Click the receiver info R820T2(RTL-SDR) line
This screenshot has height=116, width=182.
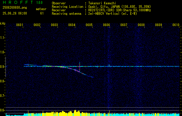(120, 10)
